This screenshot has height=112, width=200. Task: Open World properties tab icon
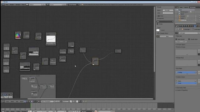click(186, 26)
